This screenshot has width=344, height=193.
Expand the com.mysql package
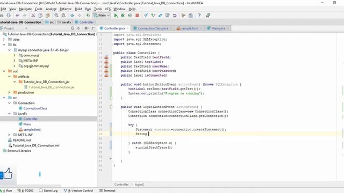tap(15, 55)
